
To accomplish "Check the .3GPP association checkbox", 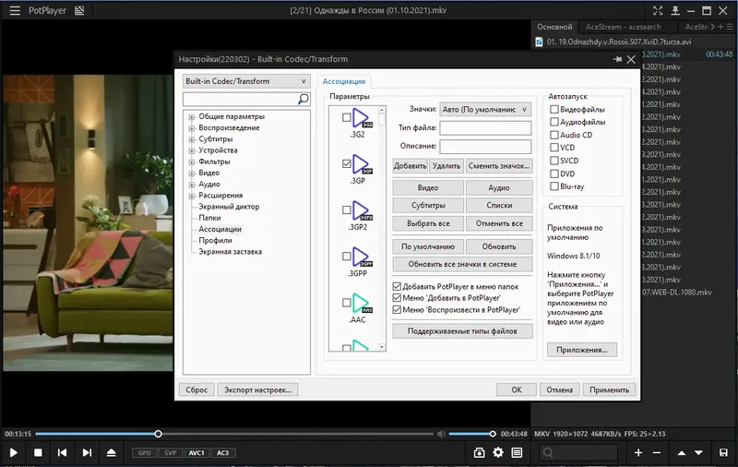I will tap(347, 256).
